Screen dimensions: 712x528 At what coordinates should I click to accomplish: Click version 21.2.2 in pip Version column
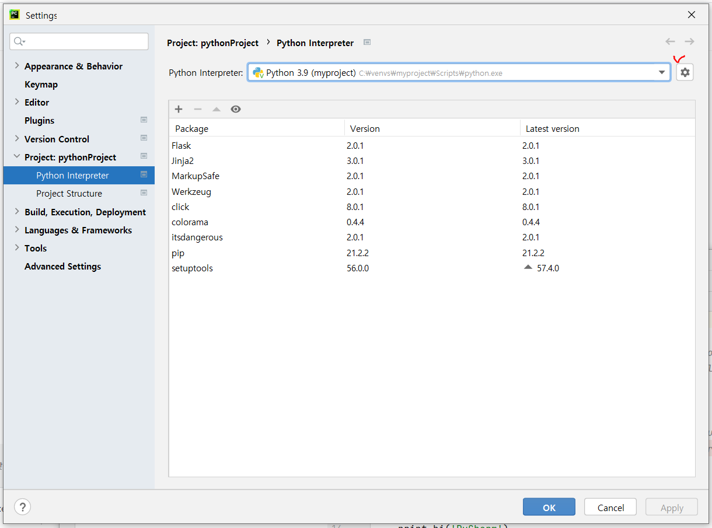tap(358, 253)
